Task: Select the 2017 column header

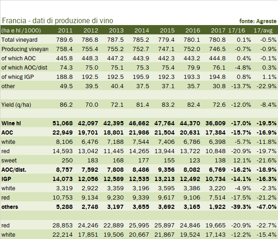Action: (218, 30)
